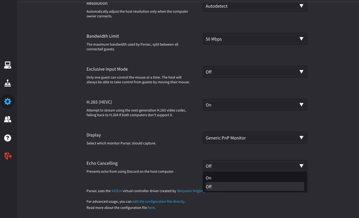Image resolution: width=359 pixels, height=218 pixels.
Task: Click the 'here' configuration file link
Action: [151, 208]
